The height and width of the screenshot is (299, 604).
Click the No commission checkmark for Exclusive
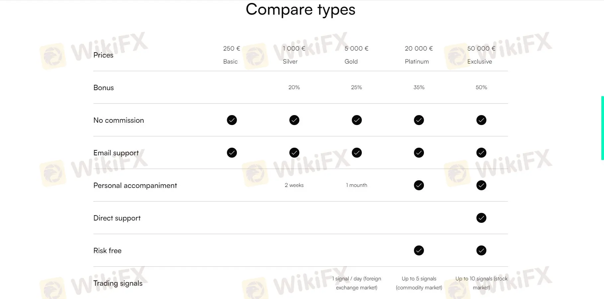(481, 120)
